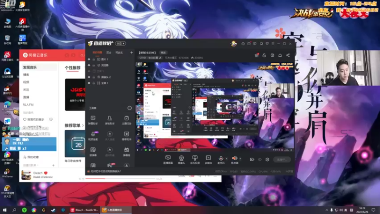
Task: Show hidden 文本 1 source
Action: tap(89, 71)
